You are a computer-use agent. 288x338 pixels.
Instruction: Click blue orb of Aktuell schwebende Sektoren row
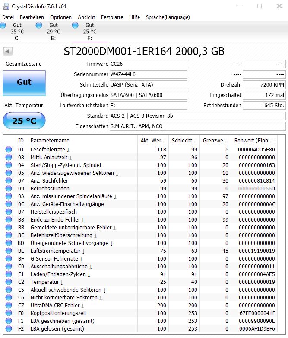pyautogui.click(x=9, y=290)
